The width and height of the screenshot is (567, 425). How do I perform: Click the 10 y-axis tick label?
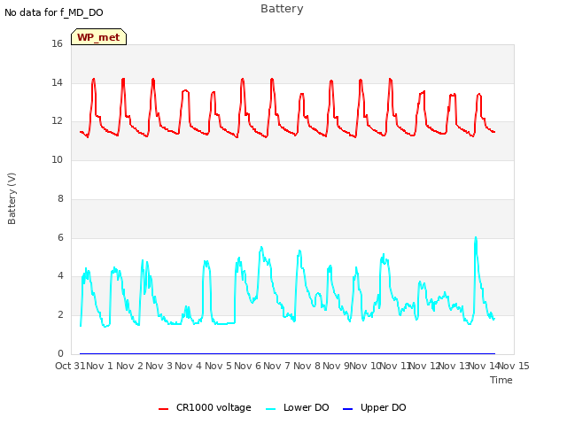click(57, 159)
